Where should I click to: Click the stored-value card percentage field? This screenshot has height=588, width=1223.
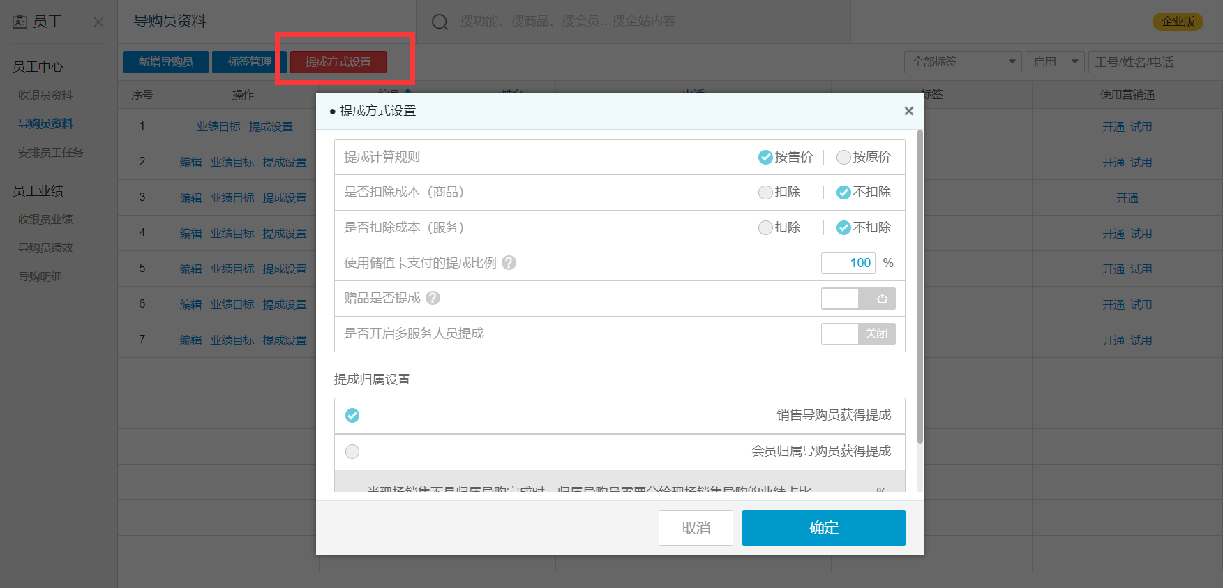[x=848, y=263]
